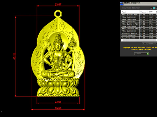Click the table's left scroll arrow
Image resolution: width=157 pixels, height=117 pixels.
pos(122,40)
